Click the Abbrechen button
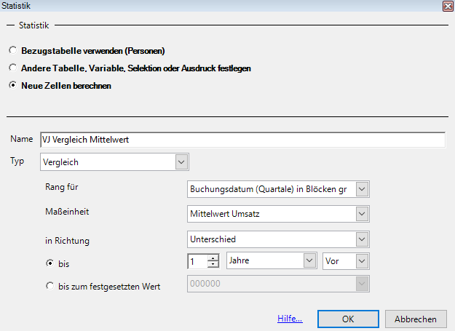The image size is (455, 331). 416,319
